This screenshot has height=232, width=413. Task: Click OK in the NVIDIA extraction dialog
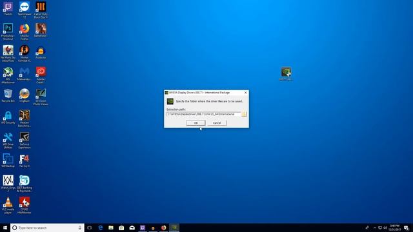click(x=196, y=123)
